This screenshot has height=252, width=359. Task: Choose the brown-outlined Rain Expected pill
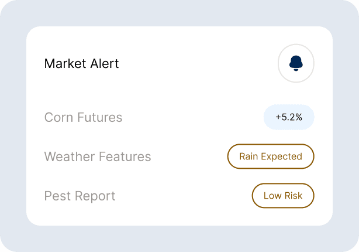click(x=271, y=156)
